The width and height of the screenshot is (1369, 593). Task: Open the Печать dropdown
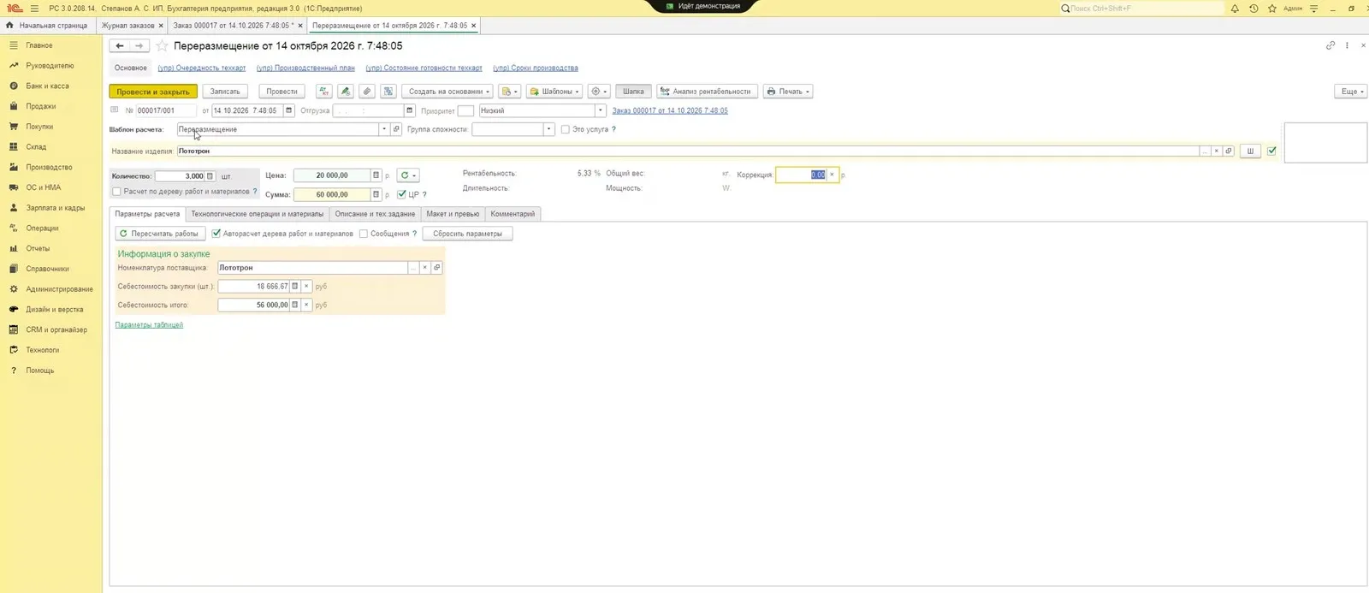pyautogui.click(x=787, y=92)
